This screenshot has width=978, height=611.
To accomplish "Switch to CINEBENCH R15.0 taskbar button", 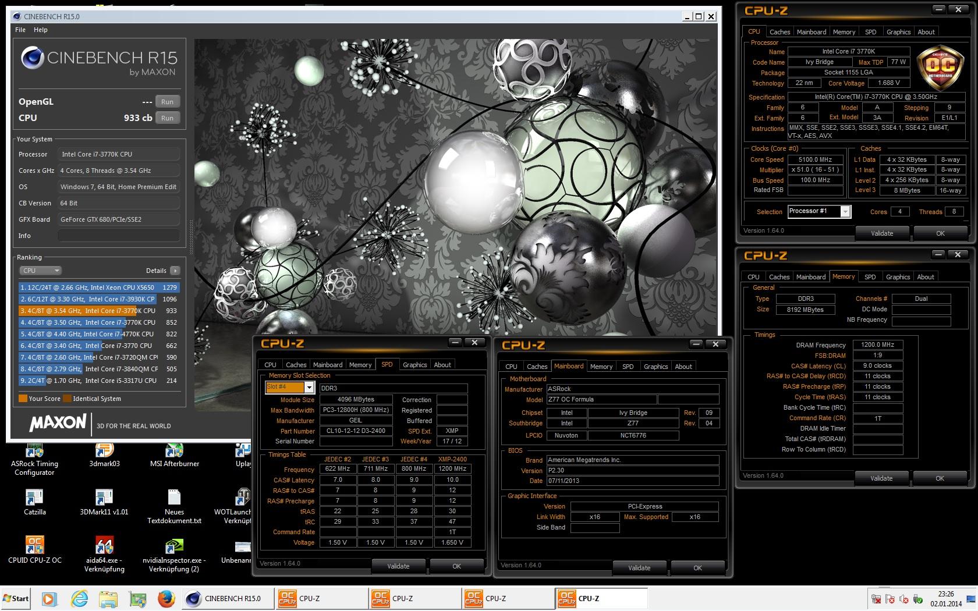I will [x=228, y=598].
